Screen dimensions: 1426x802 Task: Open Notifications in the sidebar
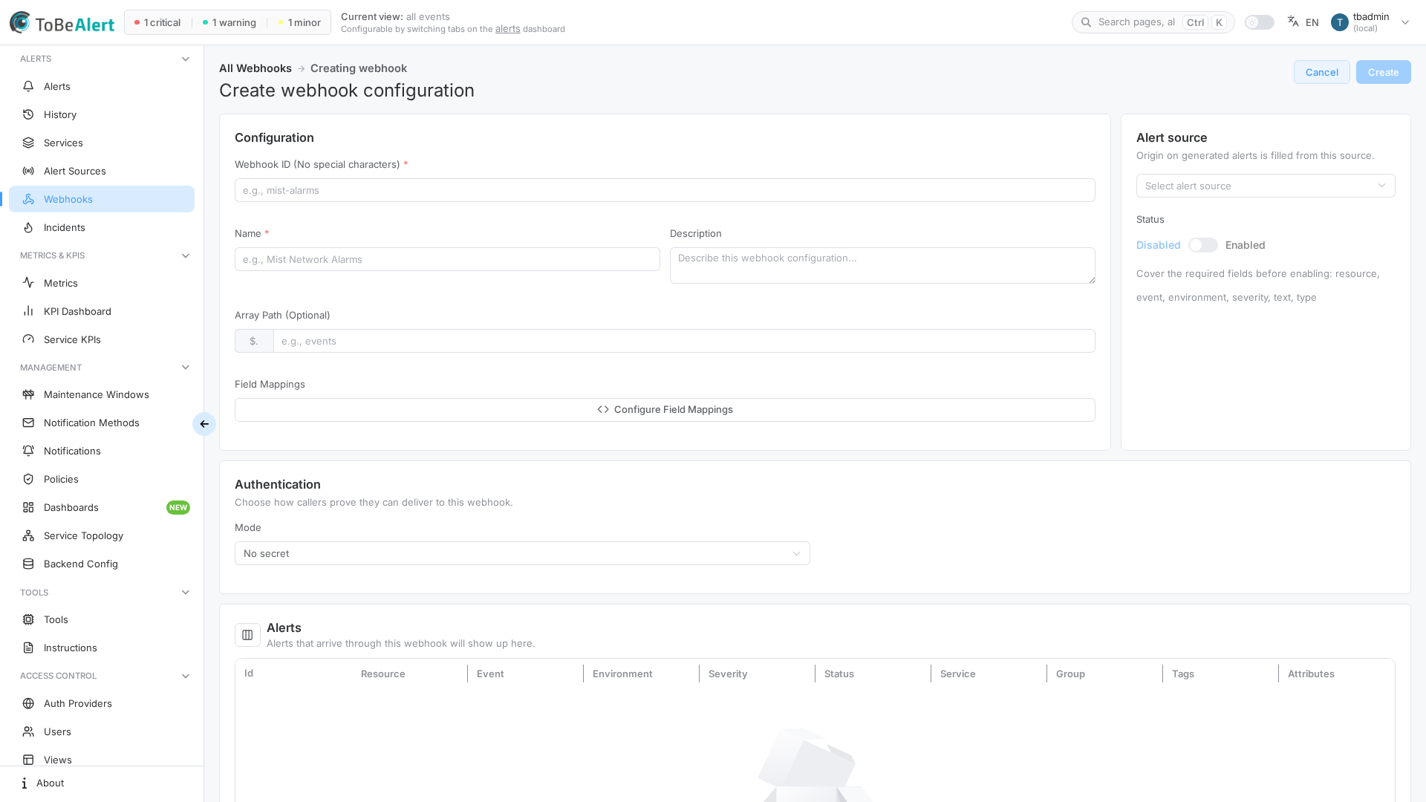102,451
